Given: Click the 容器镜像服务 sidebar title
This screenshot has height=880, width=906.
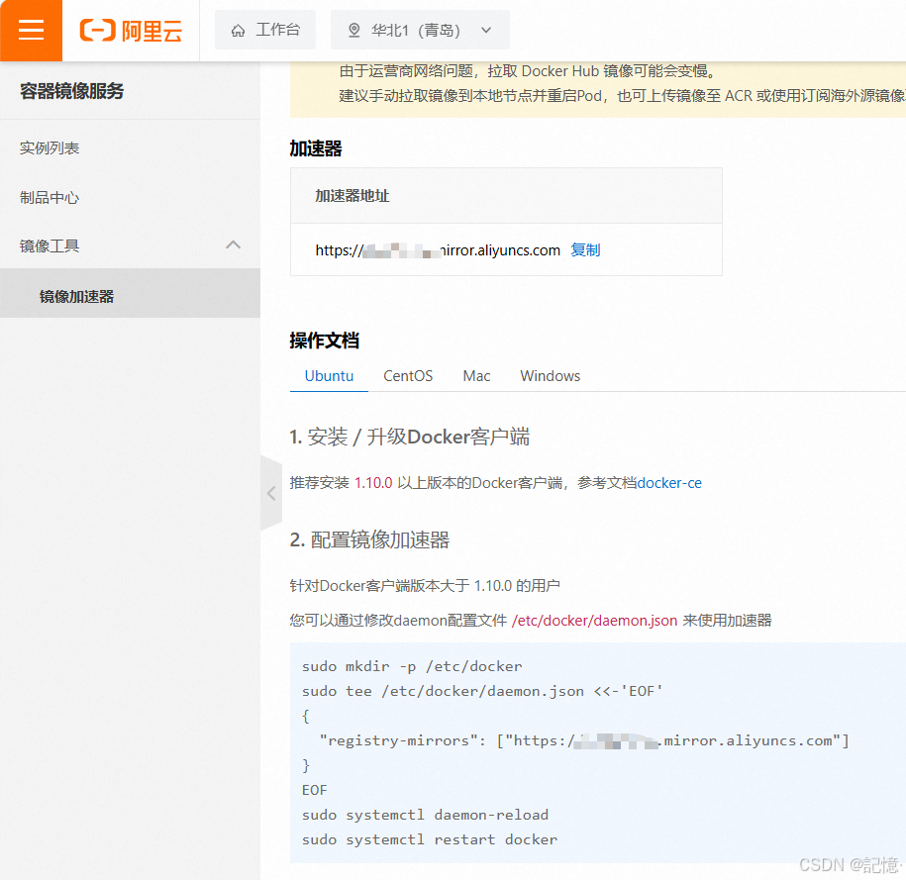Looking at the screenshot, I should coord(72,91).
